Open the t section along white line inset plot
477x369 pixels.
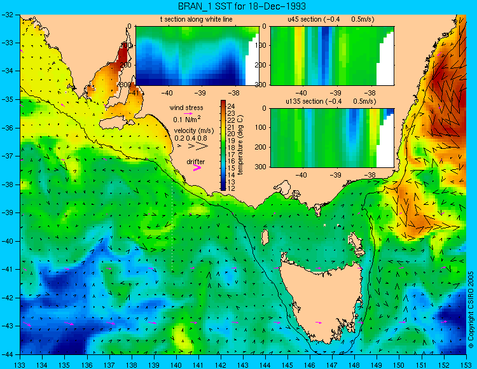pos(197,56)
